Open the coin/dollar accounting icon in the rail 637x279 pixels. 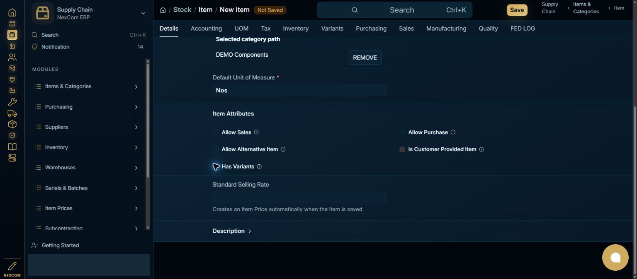(12, 46)
